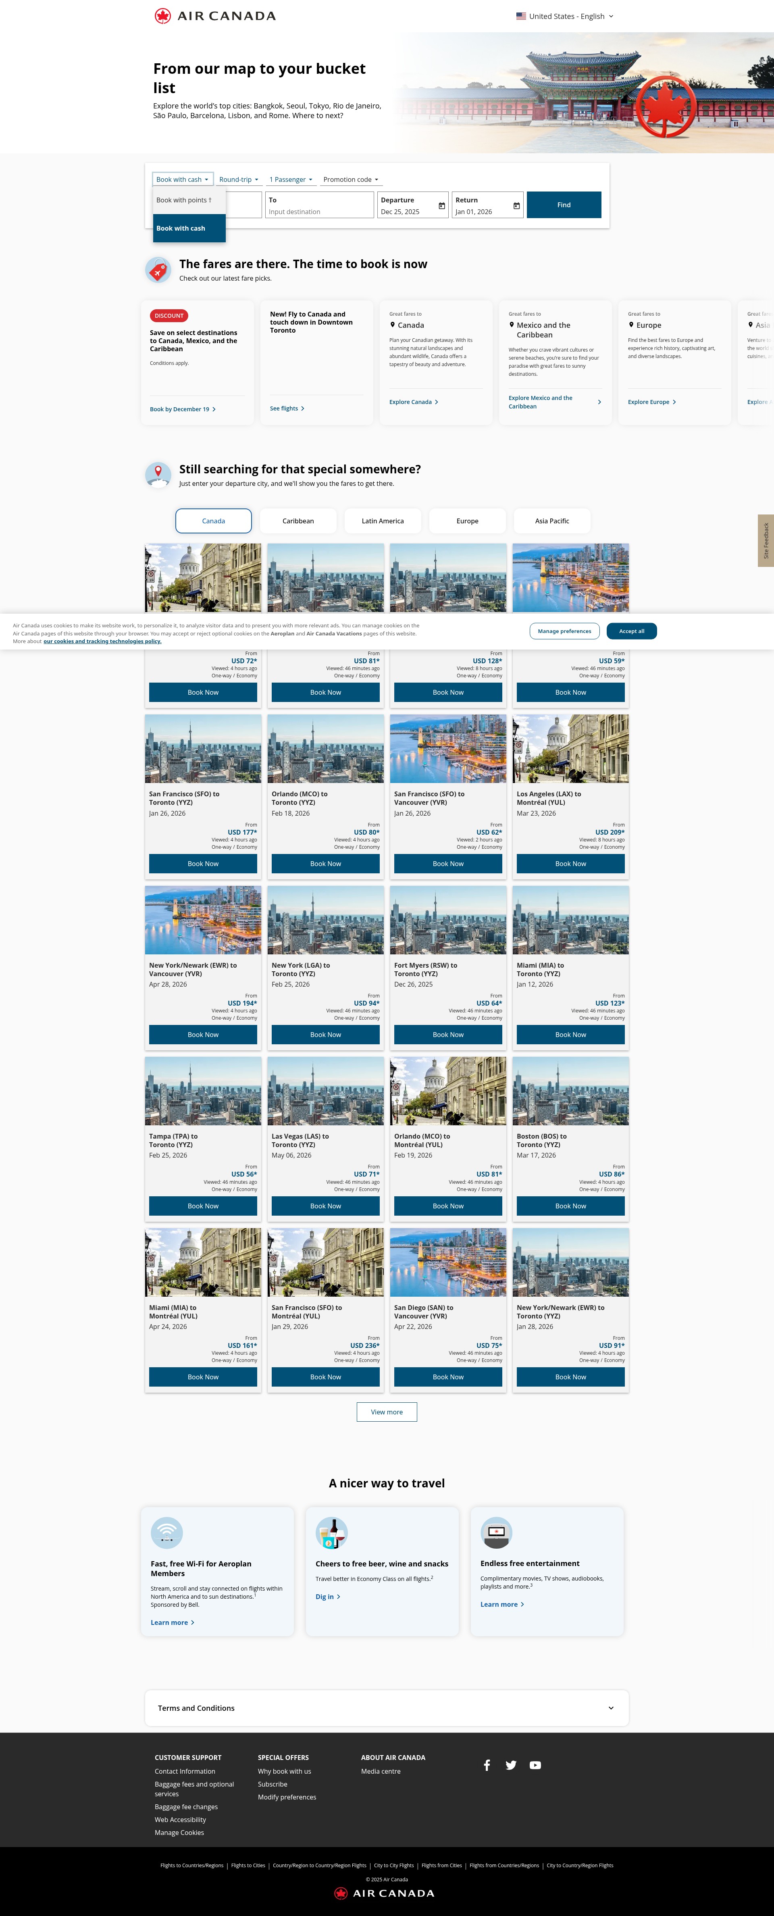Expand the Terms and Conditions section
This screenshot has width=774, height=1916.
coord(387,1708)
